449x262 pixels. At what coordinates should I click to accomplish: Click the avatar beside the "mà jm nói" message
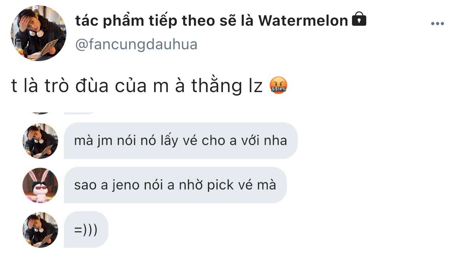pos(40,141)
